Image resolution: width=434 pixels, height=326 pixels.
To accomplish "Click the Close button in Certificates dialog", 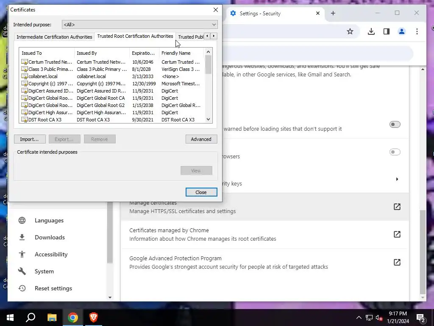I will point(201,192).
